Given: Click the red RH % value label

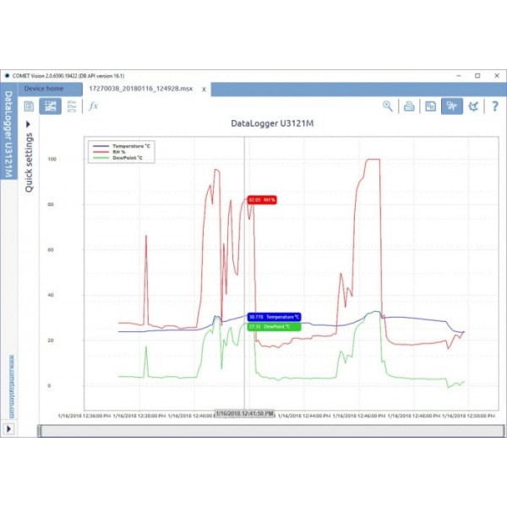Looking at the screenshot, I should (262, 200).
